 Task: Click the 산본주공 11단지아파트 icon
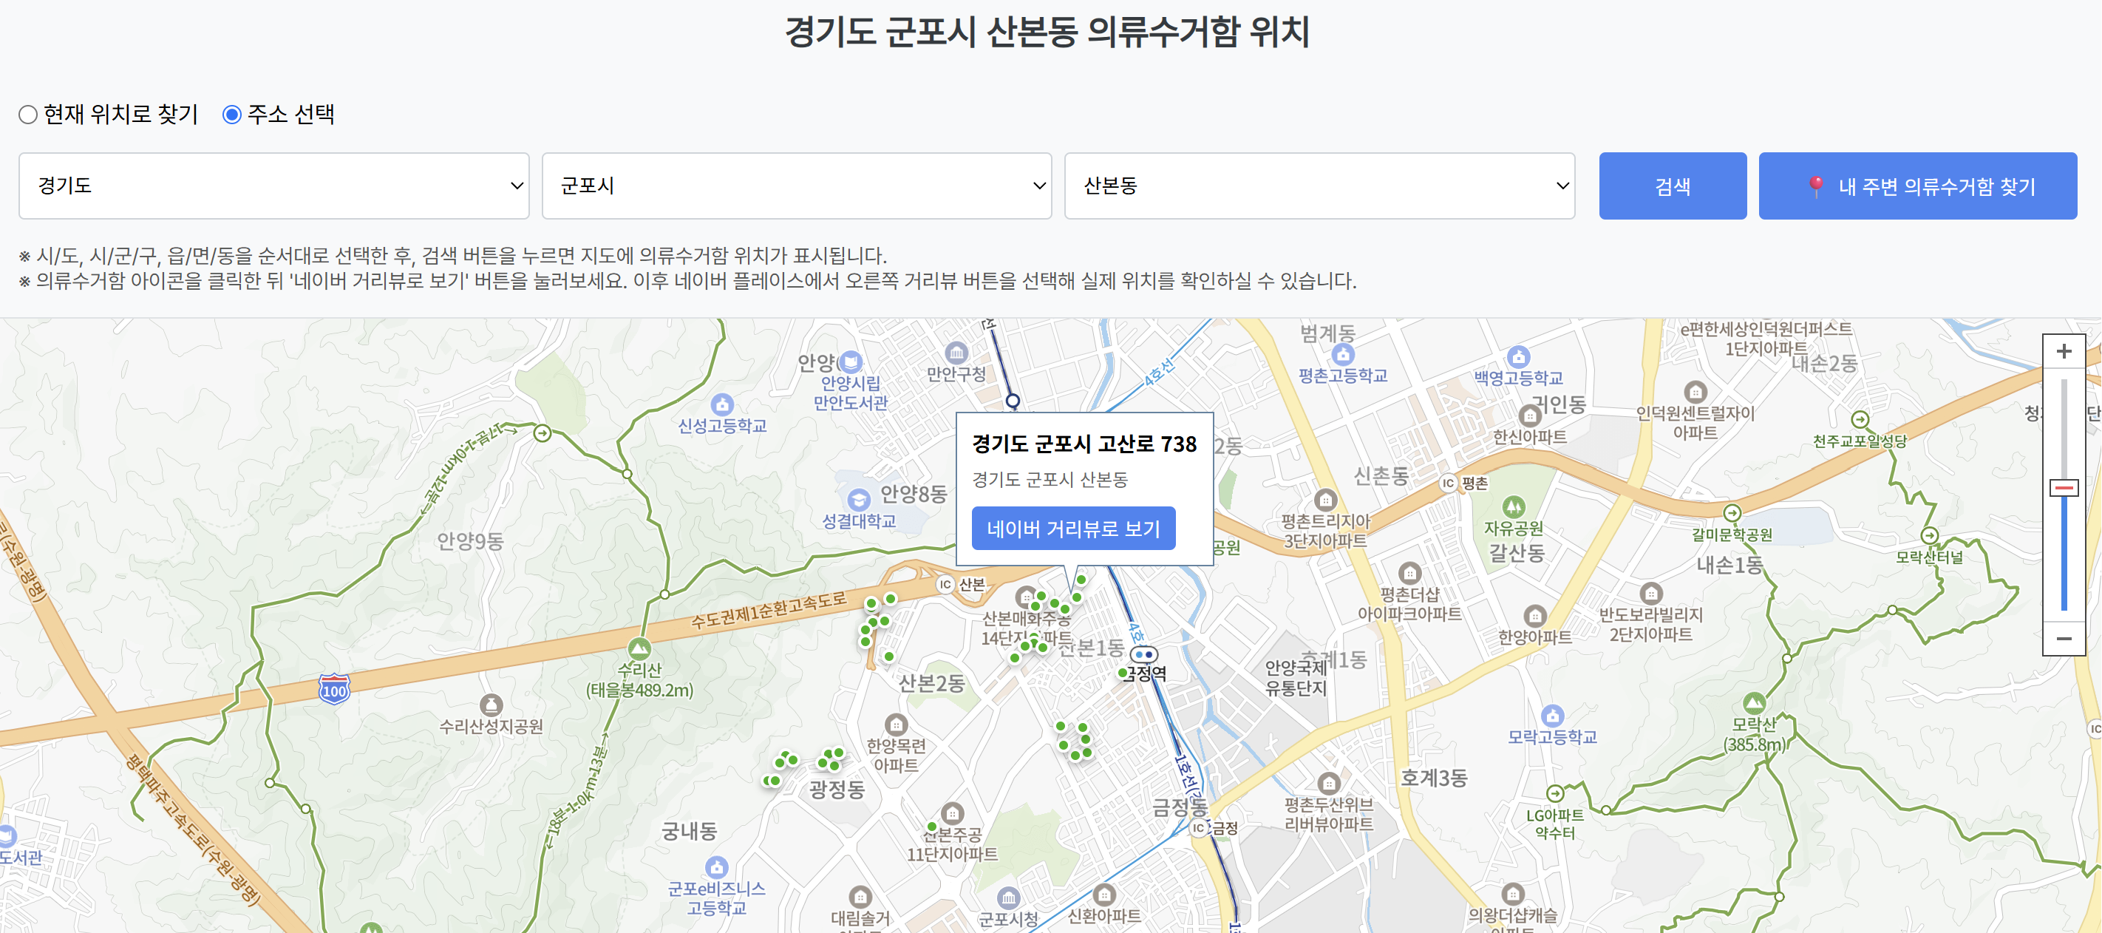click(x=952, y=813)
